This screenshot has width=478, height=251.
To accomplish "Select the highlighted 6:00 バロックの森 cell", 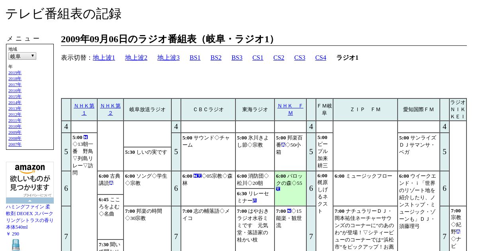I will 290,188.
